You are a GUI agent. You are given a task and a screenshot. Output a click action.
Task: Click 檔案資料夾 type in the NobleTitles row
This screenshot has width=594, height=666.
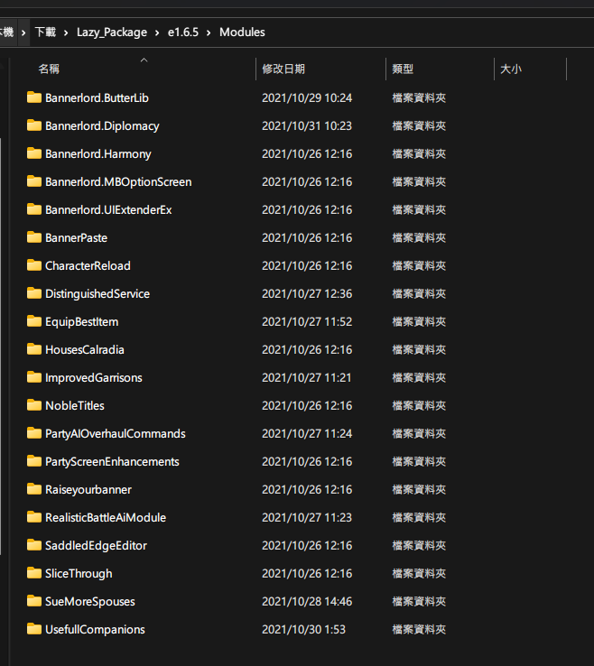[419, 405]
